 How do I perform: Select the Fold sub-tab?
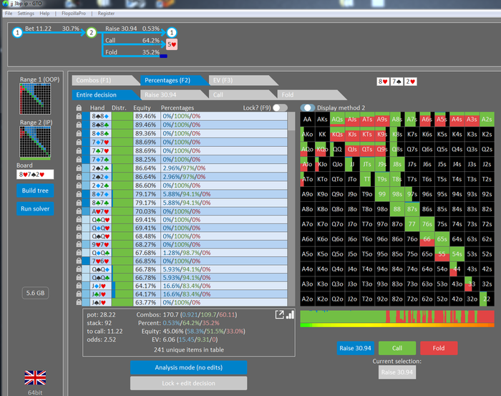pyautogui.click(x=308, y=95)
